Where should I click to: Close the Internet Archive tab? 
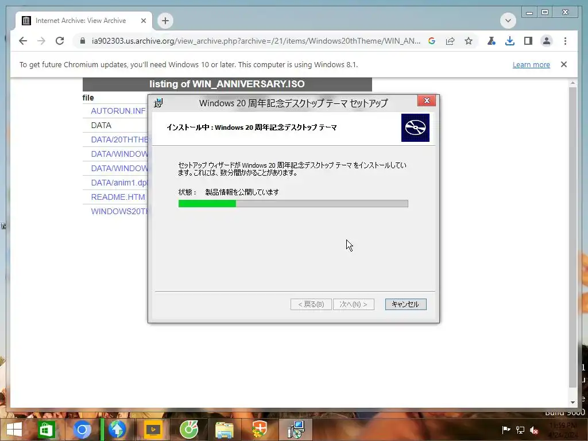[143, 21]
